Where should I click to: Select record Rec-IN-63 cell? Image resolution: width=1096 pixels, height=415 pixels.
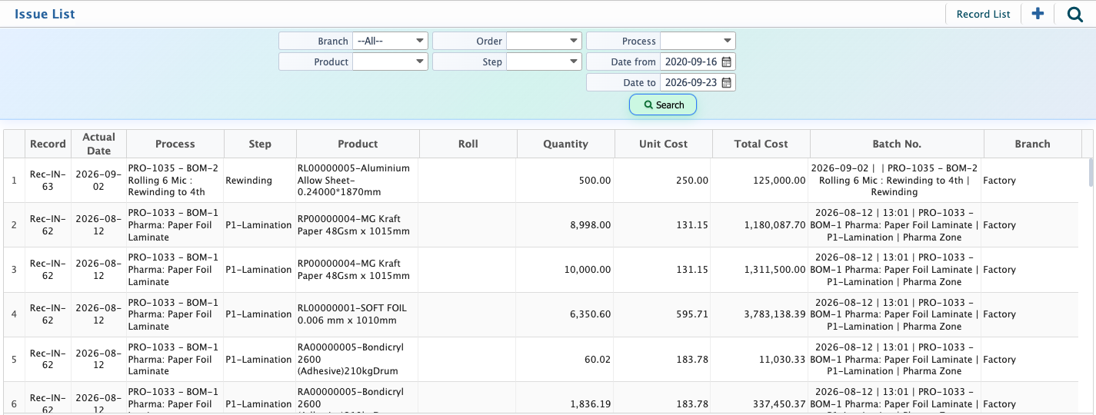pos(48,181)
